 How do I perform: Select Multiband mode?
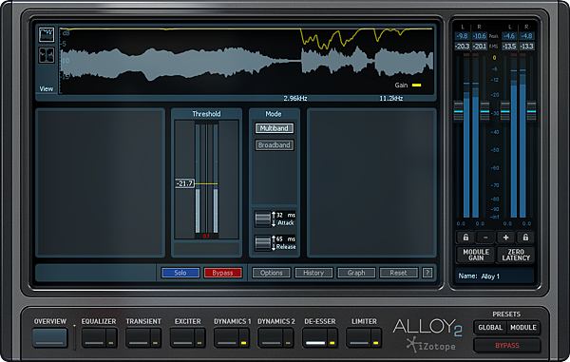275,128
